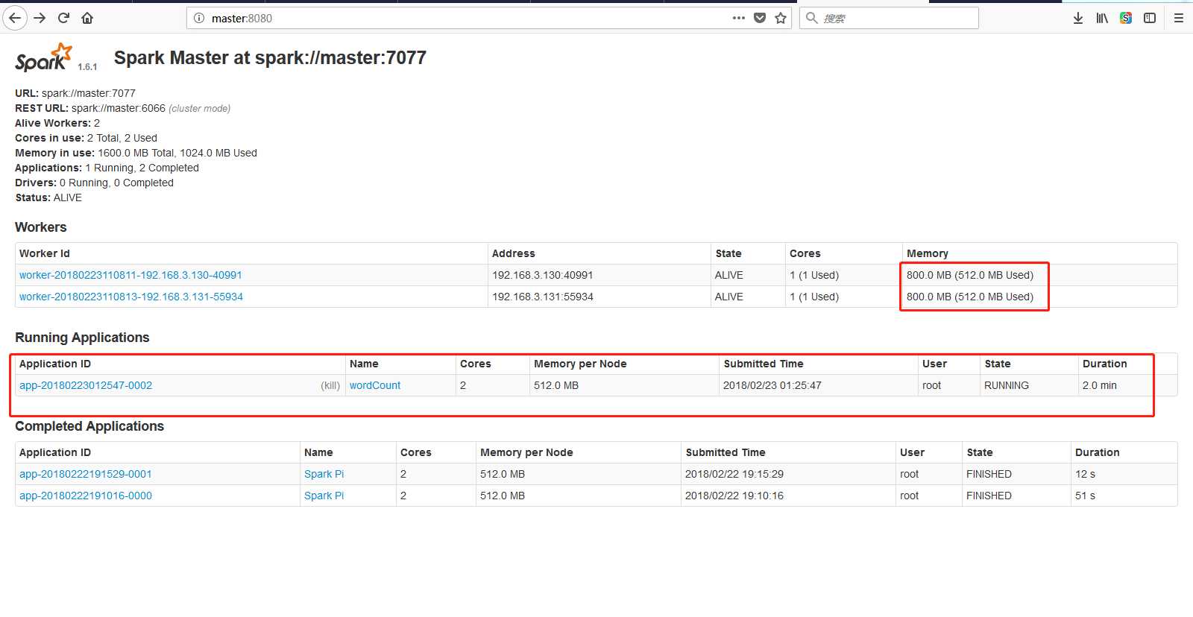Open page actions three-dots menu
The image size is (1193, 617).
(739, 18)
